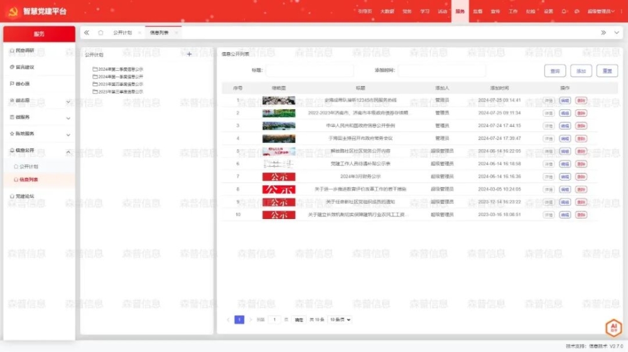Open the 超级管理员 user dropdown
628x352 pixels.
coord(602,11)
